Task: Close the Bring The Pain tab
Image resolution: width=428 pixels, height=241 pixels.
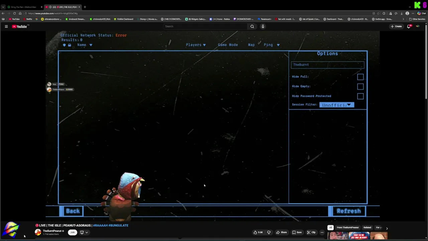Action: click(x=41, y=7)
